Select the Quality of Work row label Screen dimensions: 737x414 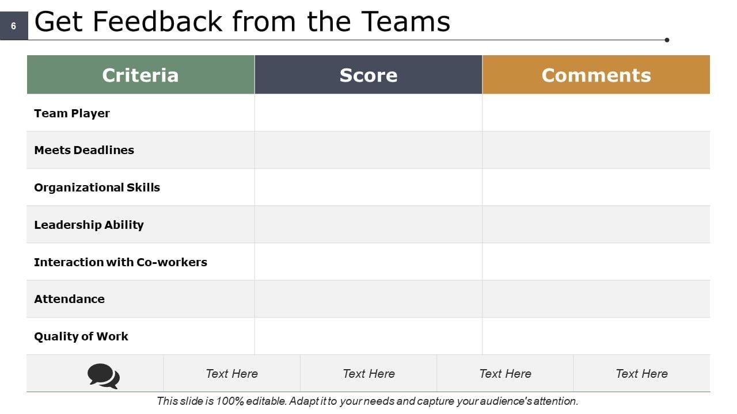click(x=81, y=336)
